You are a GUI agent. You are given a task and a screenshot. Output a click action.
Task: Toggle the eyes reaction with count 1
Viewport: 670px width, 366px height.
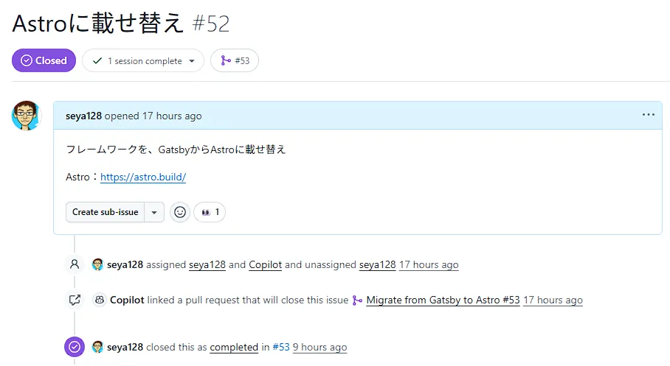coord(210,212)
